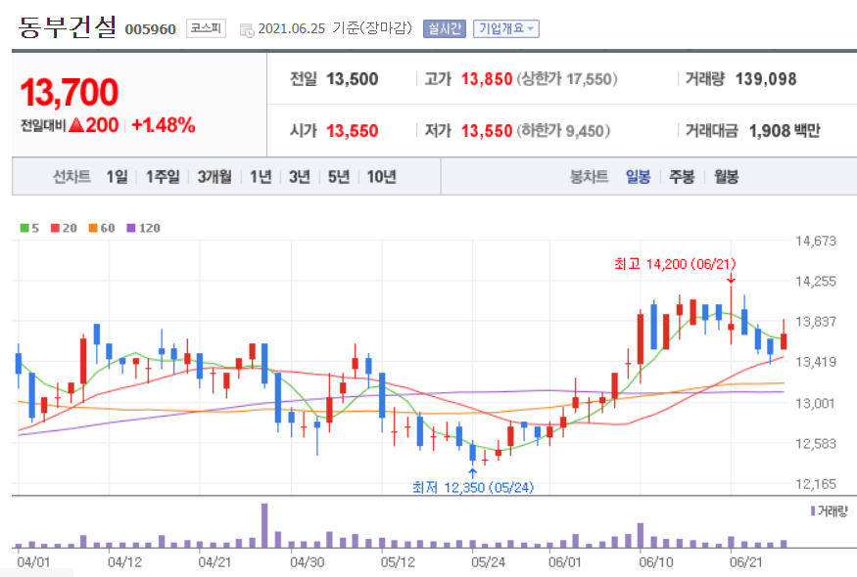
Task: Show the 5년 line chart
Action: pyautogui.click(x=338, y=177)
